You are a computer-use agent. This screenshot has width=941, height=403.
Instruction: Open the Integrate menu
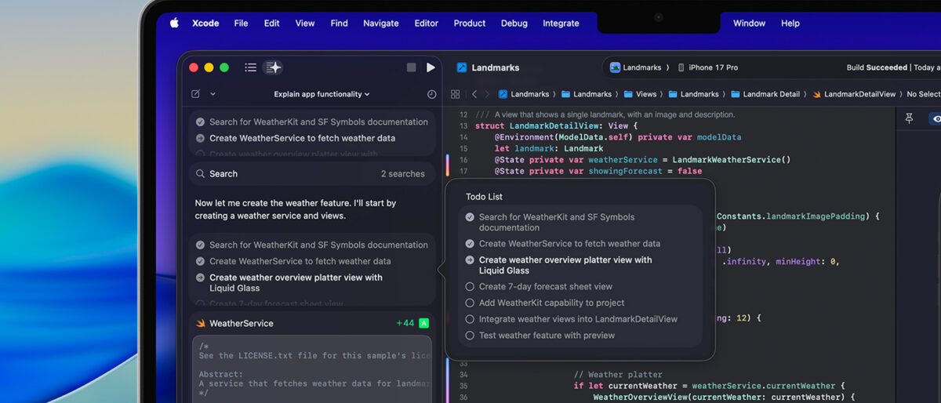pyautogui.click(x=561, y=23)
